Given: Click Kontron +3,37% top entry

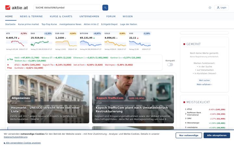Looking at the screenshot, I should [125, 58].
